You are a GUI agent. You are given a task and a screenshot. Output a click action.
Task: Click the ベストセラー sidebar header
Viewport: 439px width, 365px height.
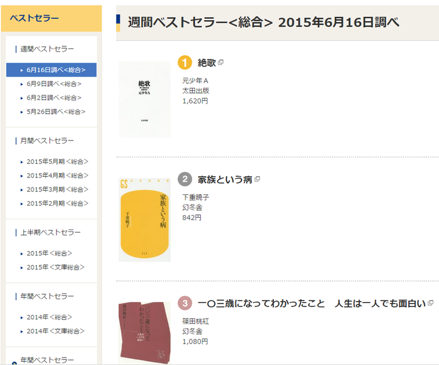(51, 18)
